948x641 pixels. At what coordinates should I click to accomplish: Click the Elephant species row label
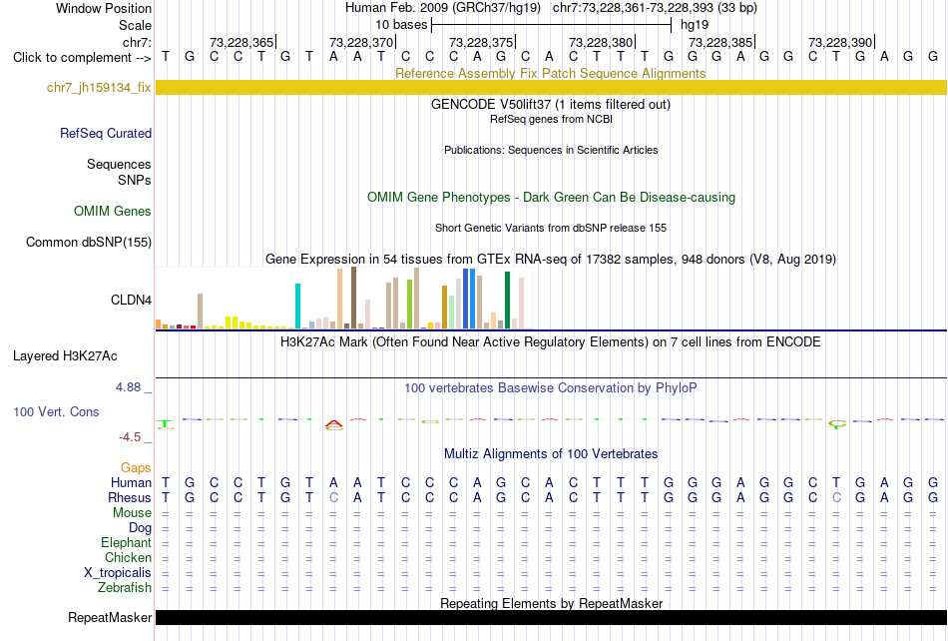pos(126,542)
